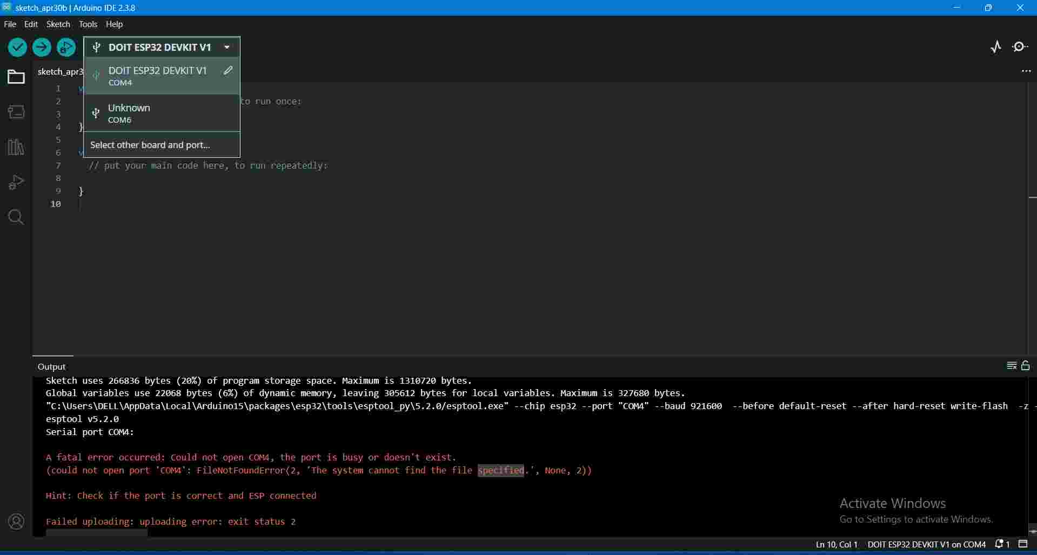Open the Sketchbook folder panel
This screenshot has height=555, width=1037.
pos(16,77)
